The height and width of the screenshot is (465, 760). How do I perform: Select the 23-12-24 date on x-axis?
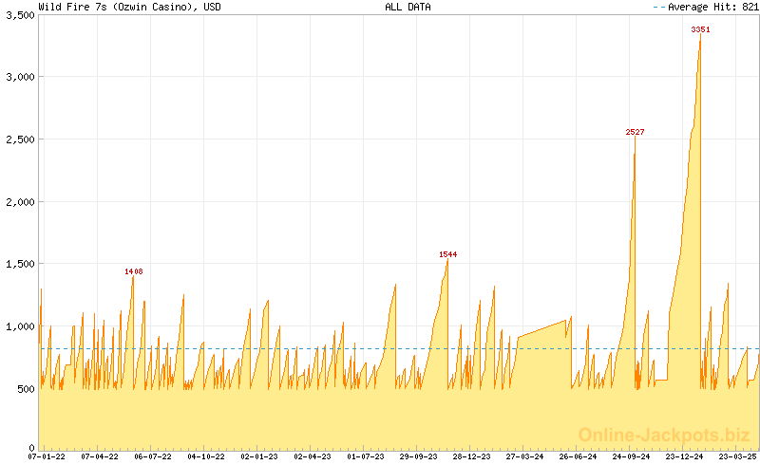pos(683,456)
